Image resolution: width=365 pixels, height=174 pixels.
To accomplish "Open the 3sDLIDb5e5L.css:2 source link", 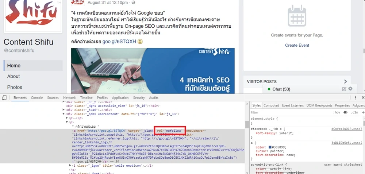I will (x=347, y=143).
